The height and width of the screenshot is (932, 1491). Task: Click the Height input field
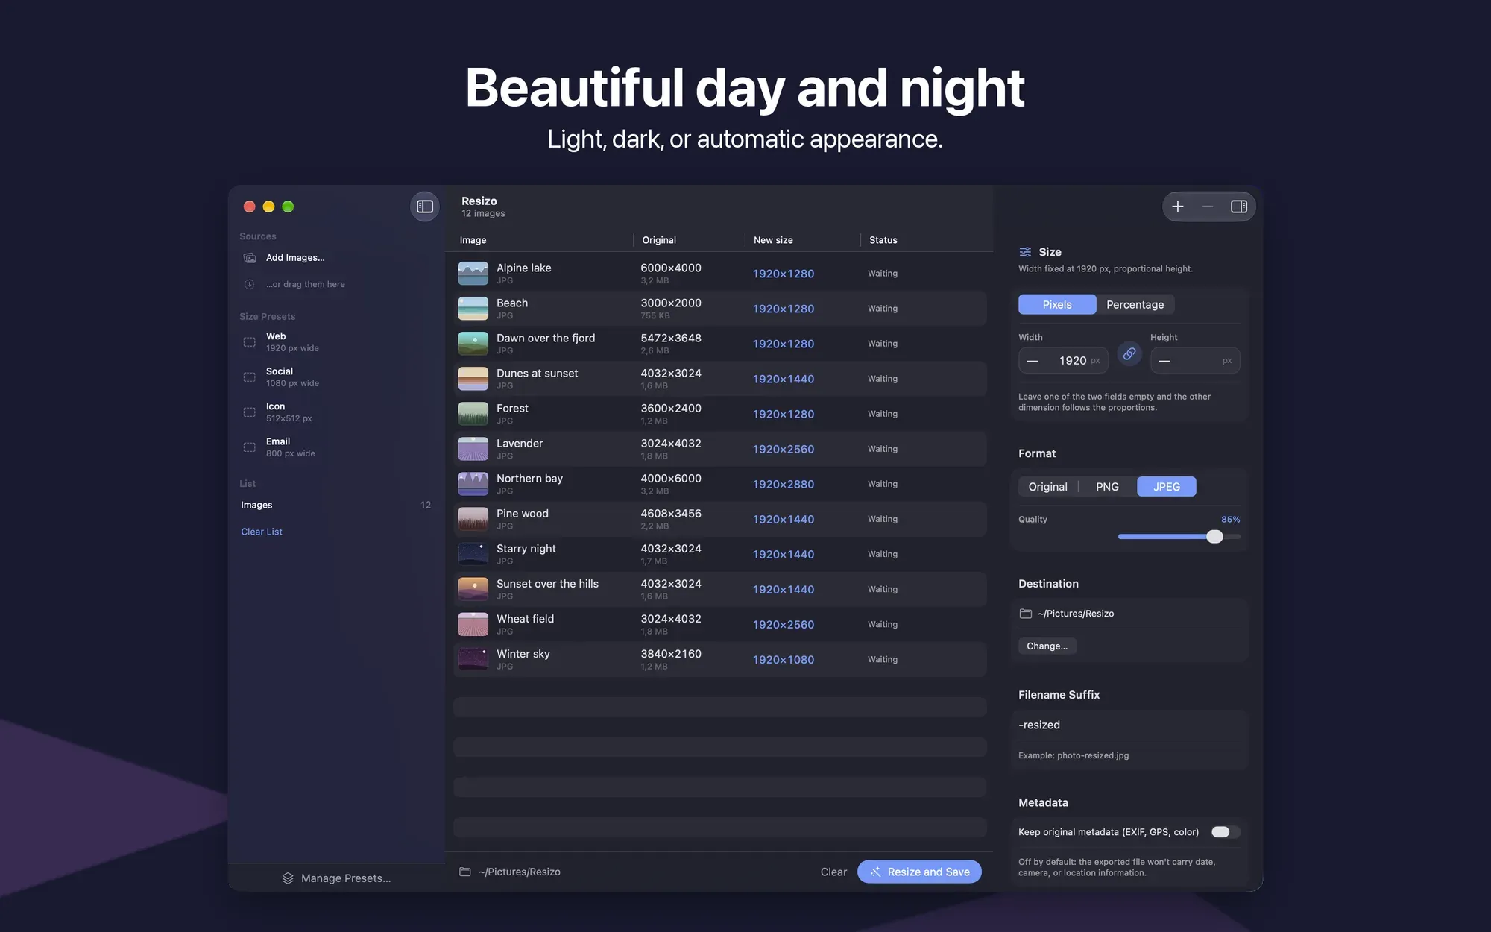(x=1195, y=361)
